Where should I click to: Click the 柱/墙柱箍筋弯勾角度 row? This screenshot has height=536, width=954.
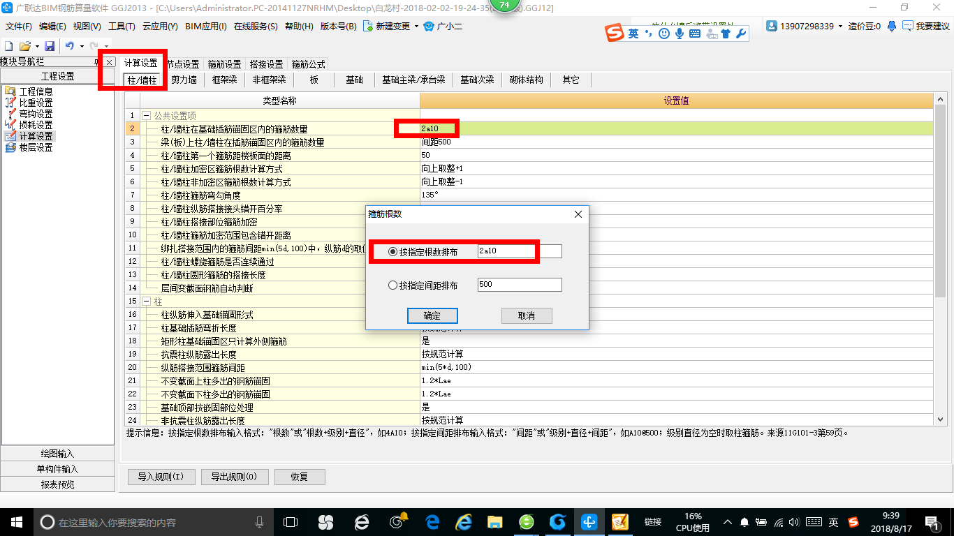(529, 195)
